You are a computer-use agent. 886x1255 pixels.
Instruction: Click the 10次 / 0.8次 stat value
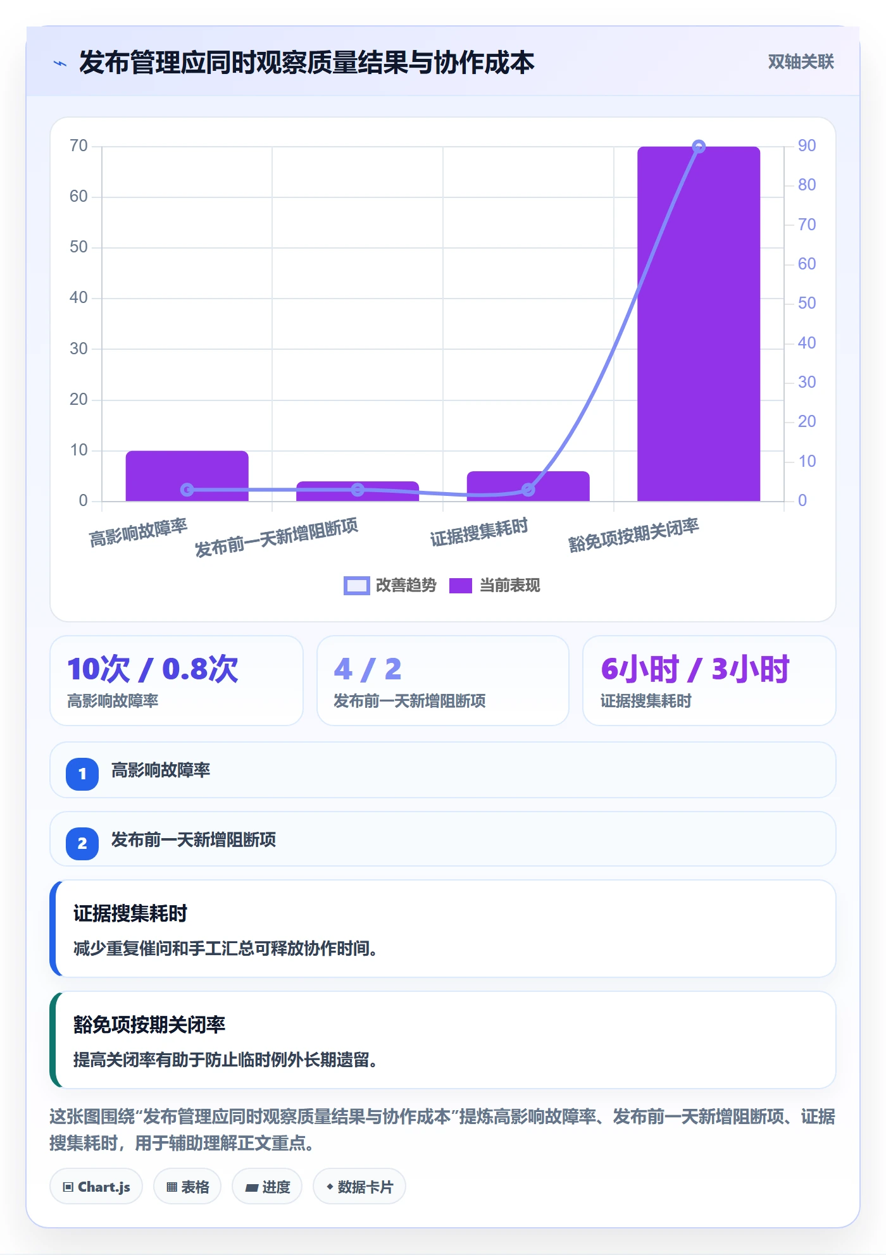[153, 669]
